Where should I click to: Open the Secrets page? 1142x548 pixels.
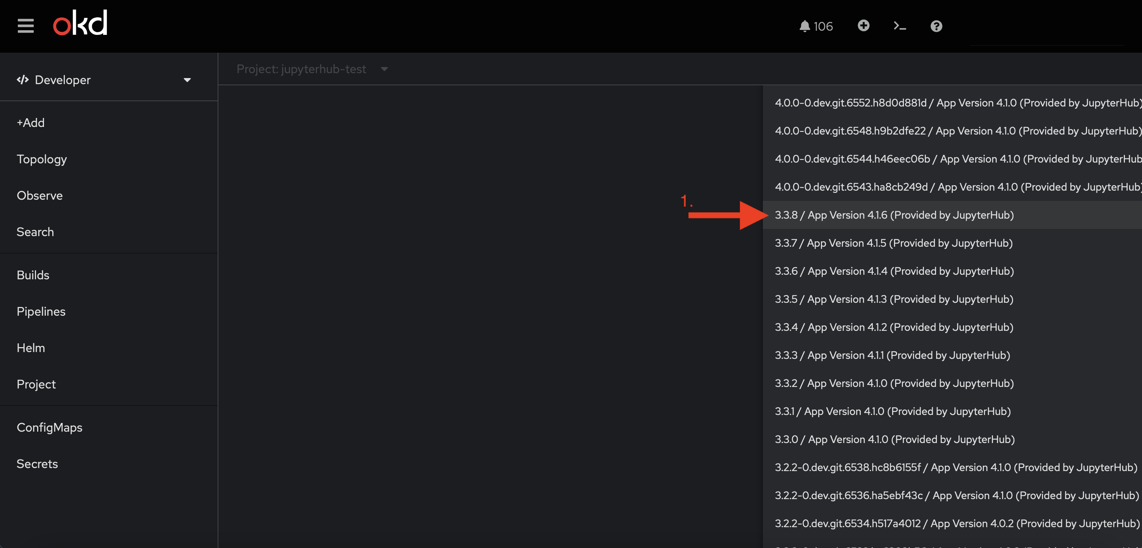point(108,464)
